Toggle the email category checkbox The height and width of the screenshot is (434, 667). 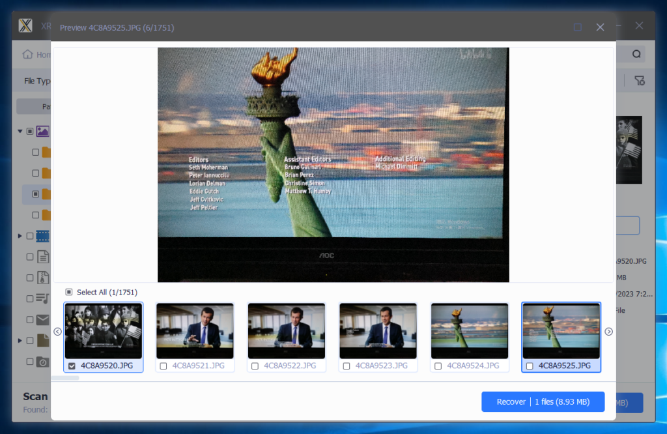click(x=30, y=319)
